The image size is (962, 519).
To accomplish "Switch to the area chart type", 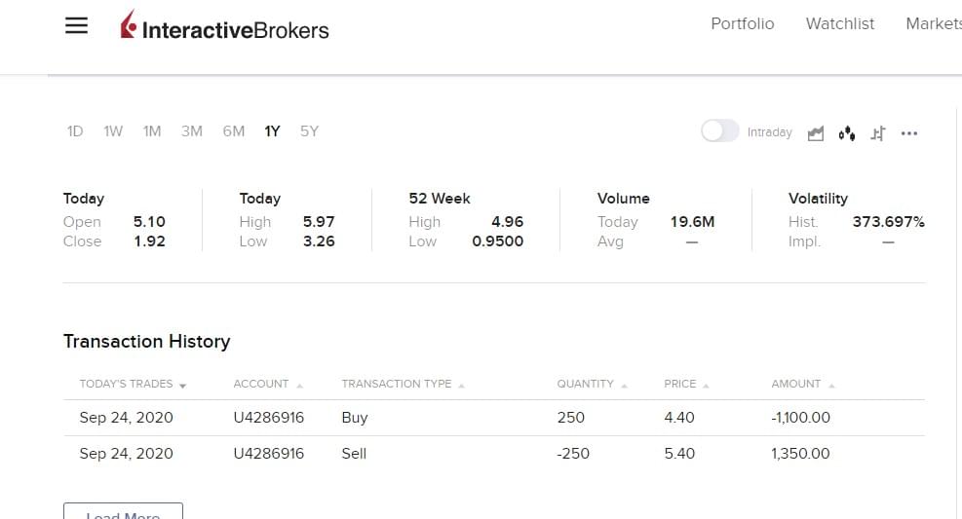I will click(x=816, y=133).
